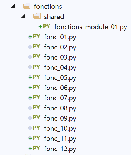Image resolution: width=131 pixels, height=155 pixels.
Task: Select fonc_11.py in the tree
Action: click(60, 139)
